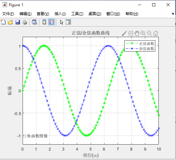Click the MATLAB logo in the title bar
The height and width of the screenshot is (160, 176).
pyautogui.click(x=5, y=5)
